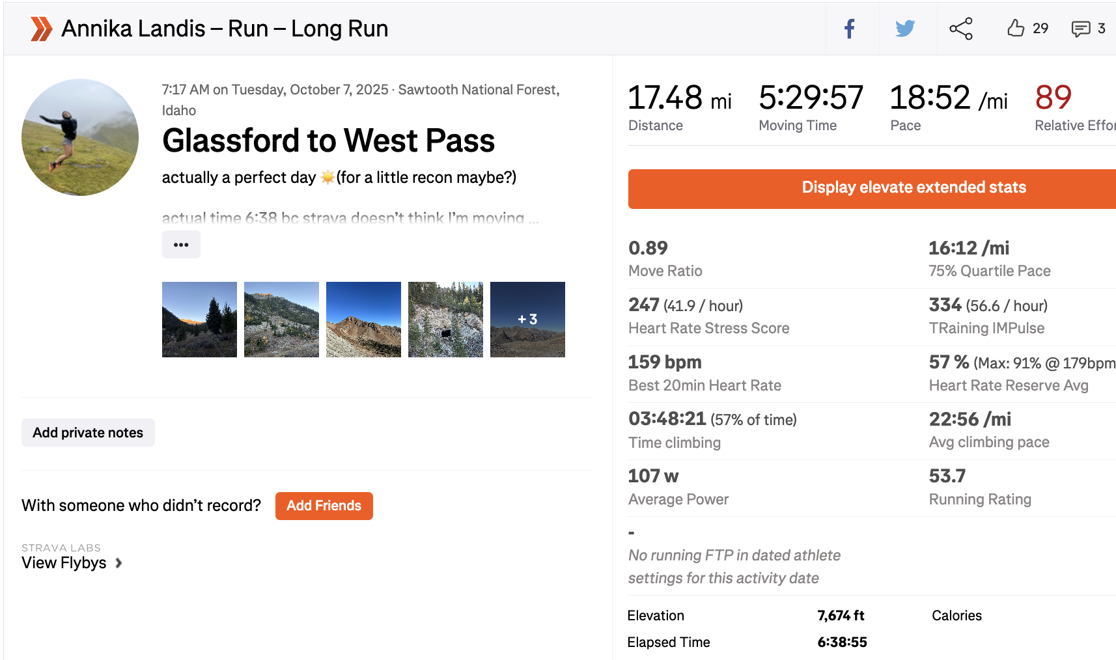This screenshot has width=1116, height=660.
Task: Click Add private notes button
Action: coord(88,433)
